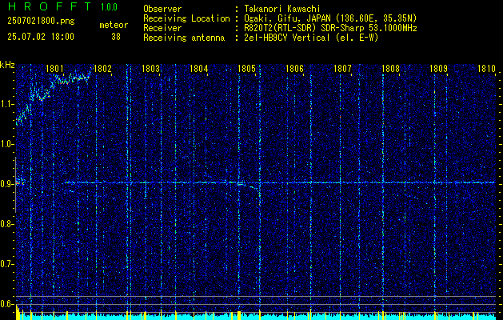Click the 1805 time marker
The width and height of the screenshot is (503, 320).
click(x=246, y=68)
